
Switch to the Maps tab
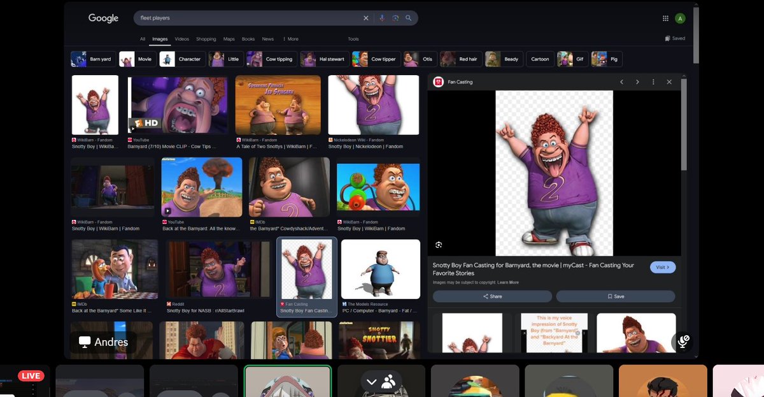pos(229,39)
